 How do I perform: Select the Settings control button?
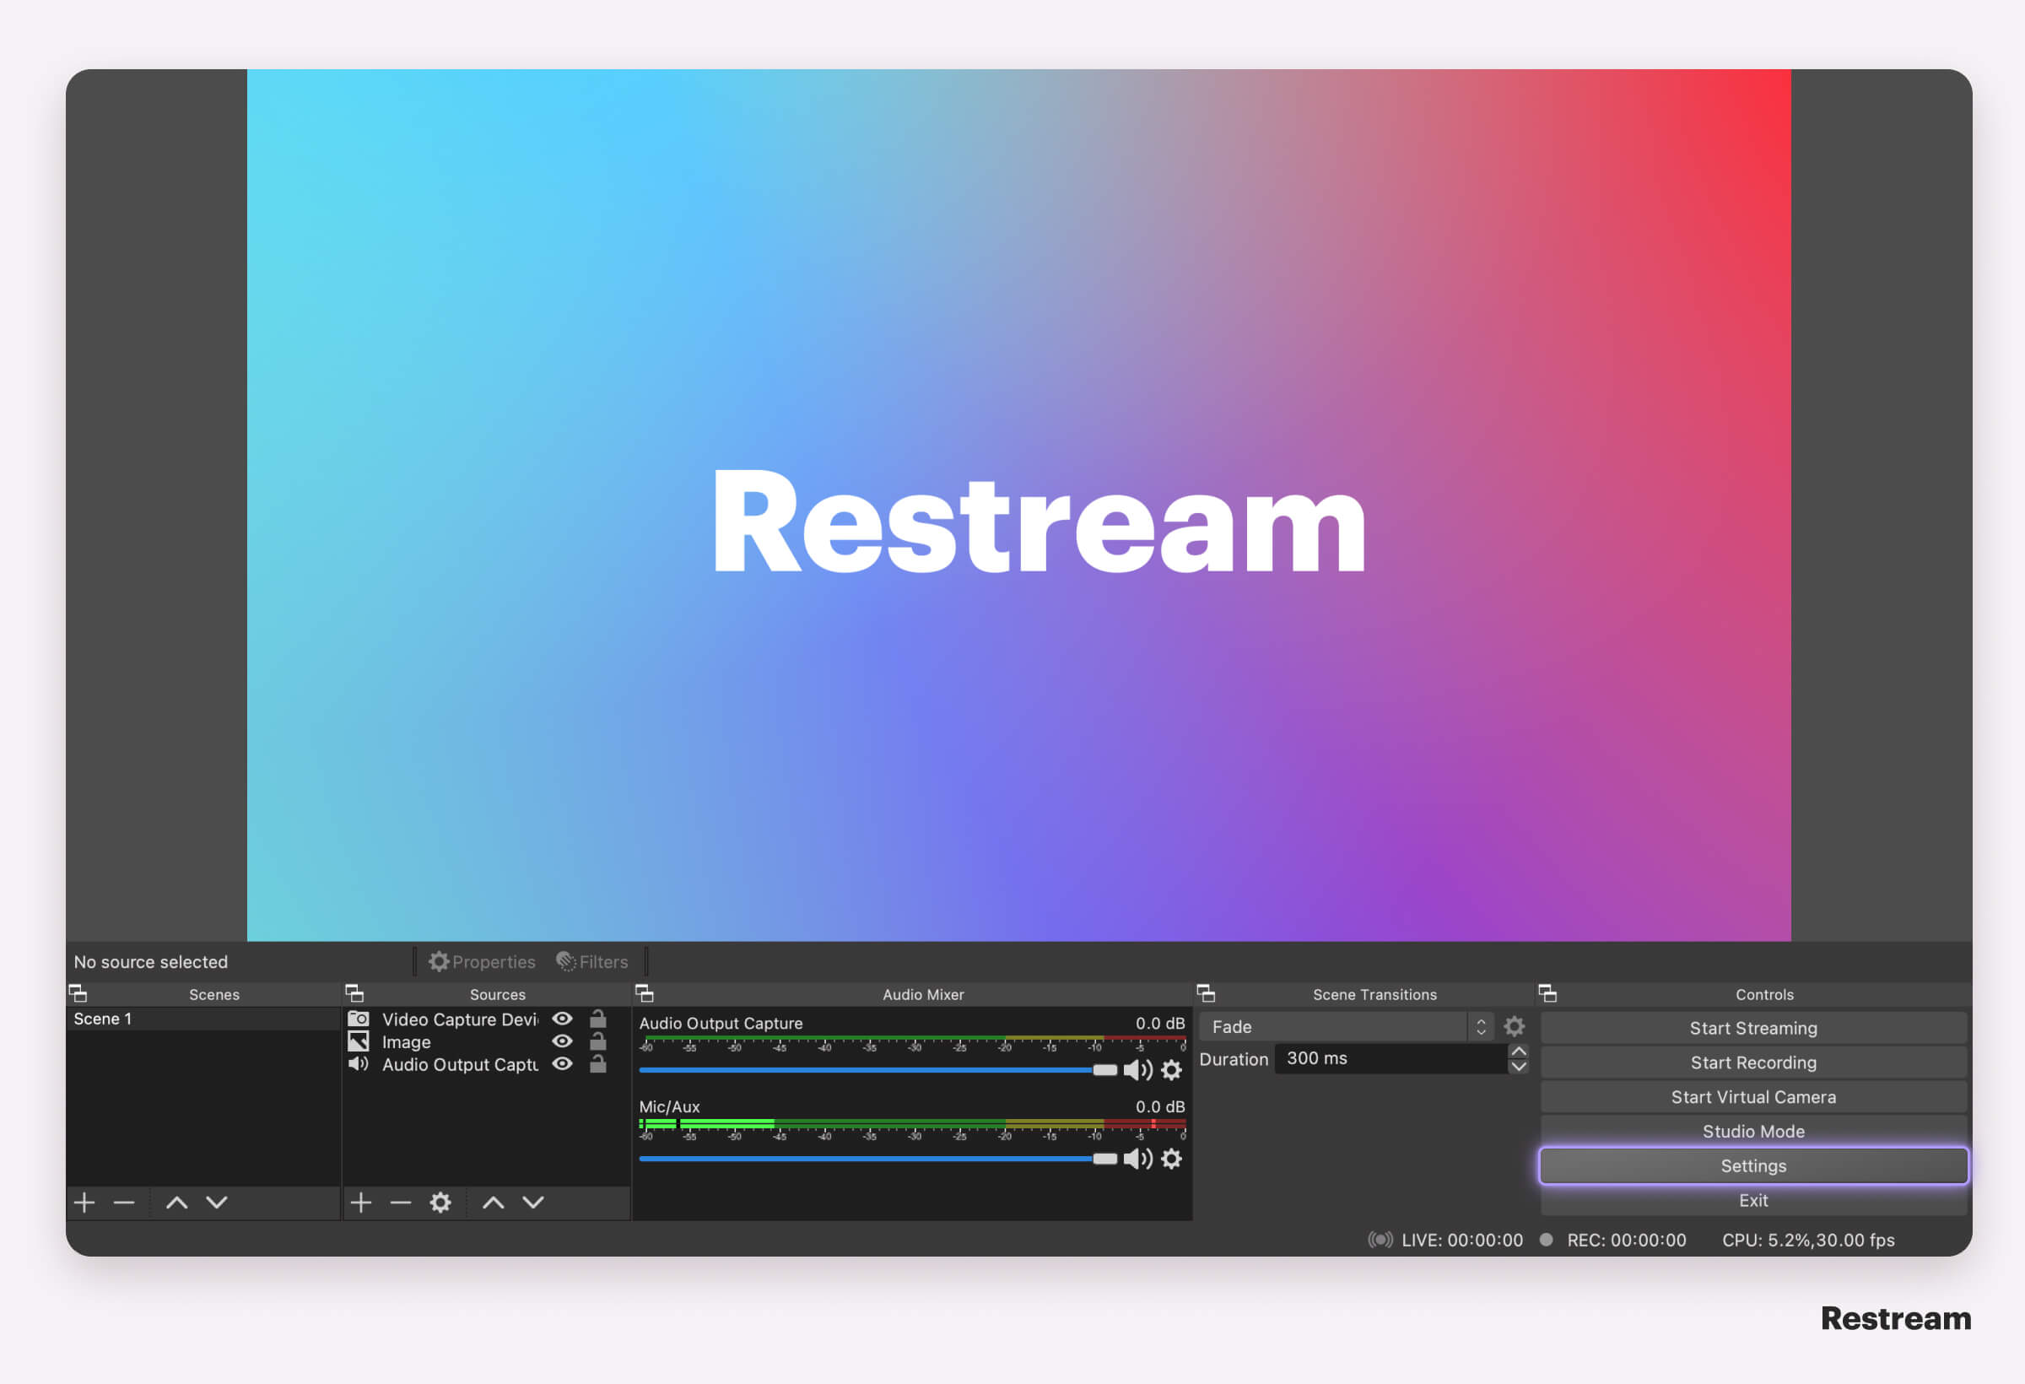pos(1752,1165)
